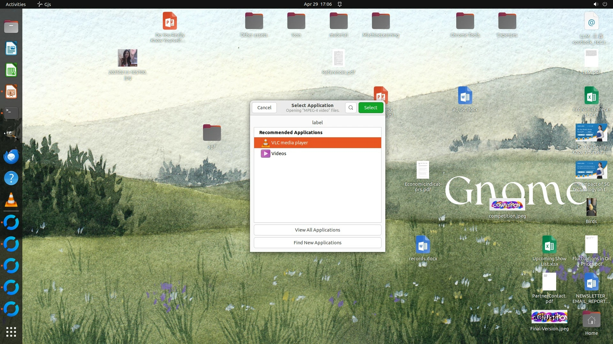Viewport: 613px width, 344px height.
Task: Click View All Applications button
Action: [317, 230]
